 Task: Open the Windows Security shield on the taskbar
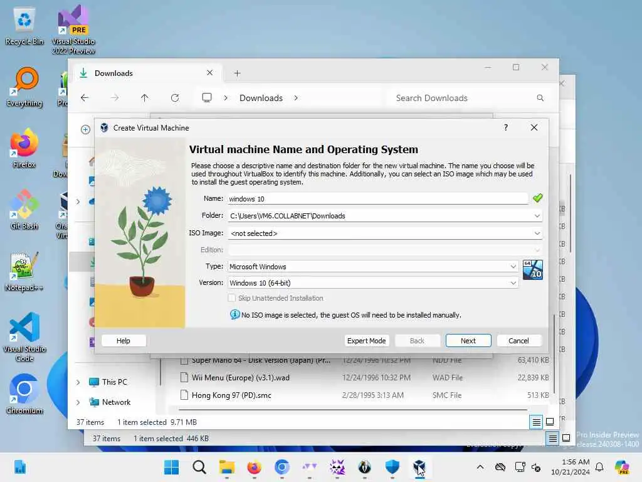point(392,467)
